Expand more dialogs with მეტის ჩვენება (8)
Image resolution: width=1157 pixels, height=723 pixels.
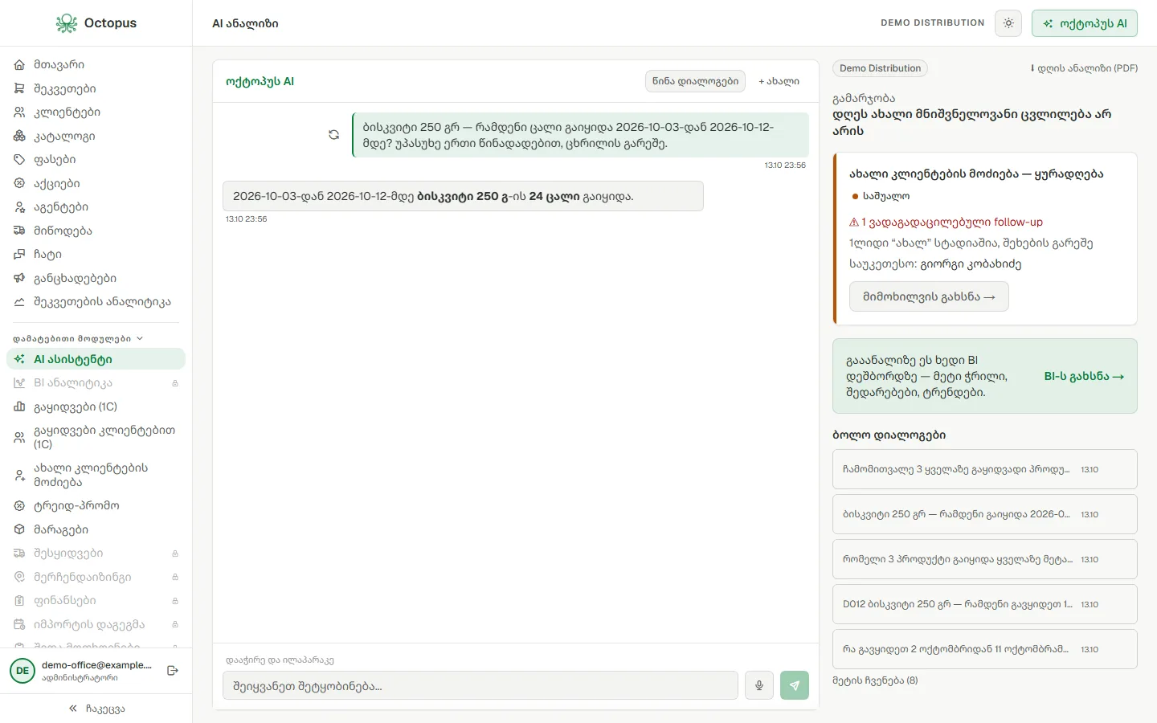pos(875,680)
